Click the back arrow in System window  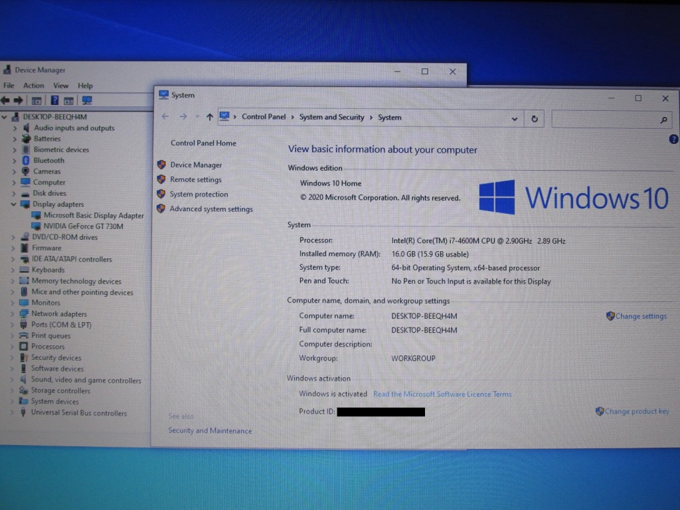pyautogui.click(x=165, y=116)
